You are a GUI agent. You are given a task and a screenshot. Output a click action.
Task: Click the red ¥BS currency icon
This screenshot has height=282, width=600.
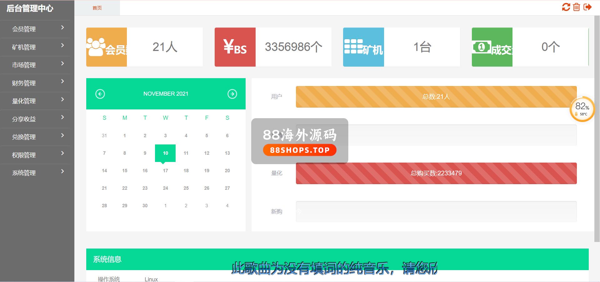tap(235, 47)
